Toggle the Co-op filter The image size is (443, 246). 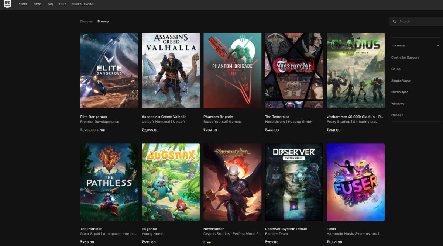[x=396, y=69]
